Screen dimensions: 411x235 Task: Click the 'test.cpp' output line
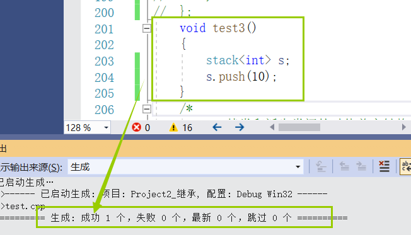(23, 207)
